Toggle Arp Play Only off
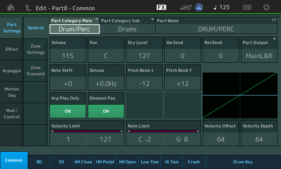 pyautogui.click(x=67, y=111)
